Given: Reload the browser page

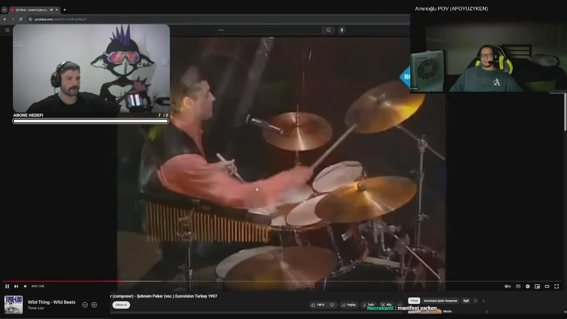Looking at the screenshot, I should (20, 19).
